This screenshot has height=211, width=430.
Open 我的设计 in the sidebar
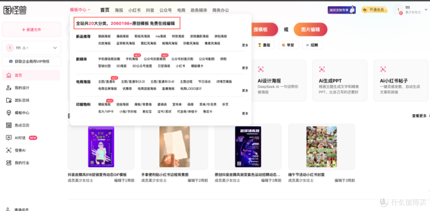(x=22, y=88)
